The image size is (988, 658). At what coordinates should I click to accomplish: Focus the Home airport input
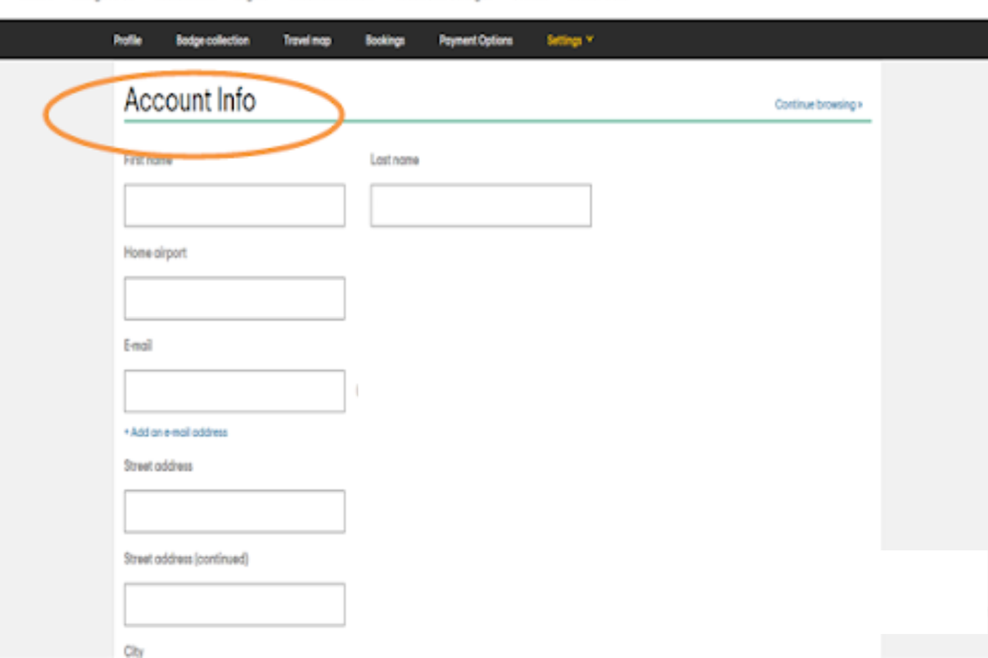click(234, 298)
